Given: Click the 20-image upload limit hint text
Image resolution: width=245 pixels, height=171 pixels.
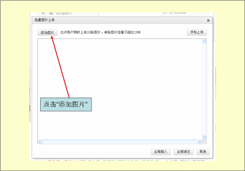Looking at the screenshot, I should coord(100,32).
